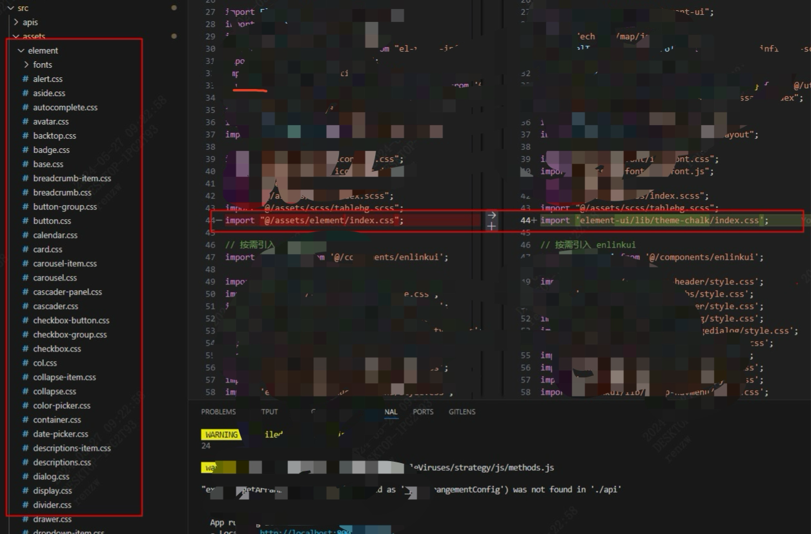The width and height of the screenshot is (811, 534).
Task: Open date-picker.css file
Action: click(x=61, y=434)
